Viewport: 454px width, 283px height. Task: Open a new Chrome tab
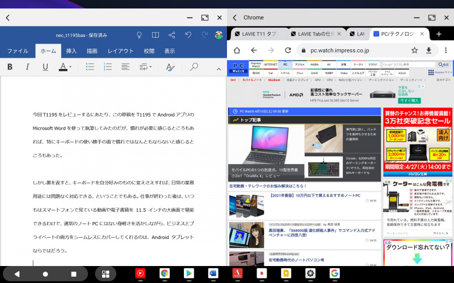tap(439, 34)
